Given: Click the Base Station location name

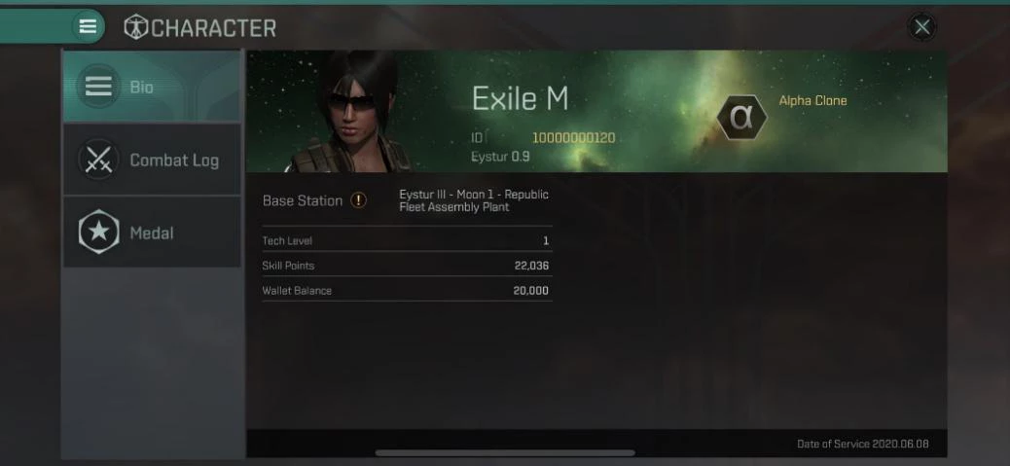Looking at the screenshot, I should [474, 200].
